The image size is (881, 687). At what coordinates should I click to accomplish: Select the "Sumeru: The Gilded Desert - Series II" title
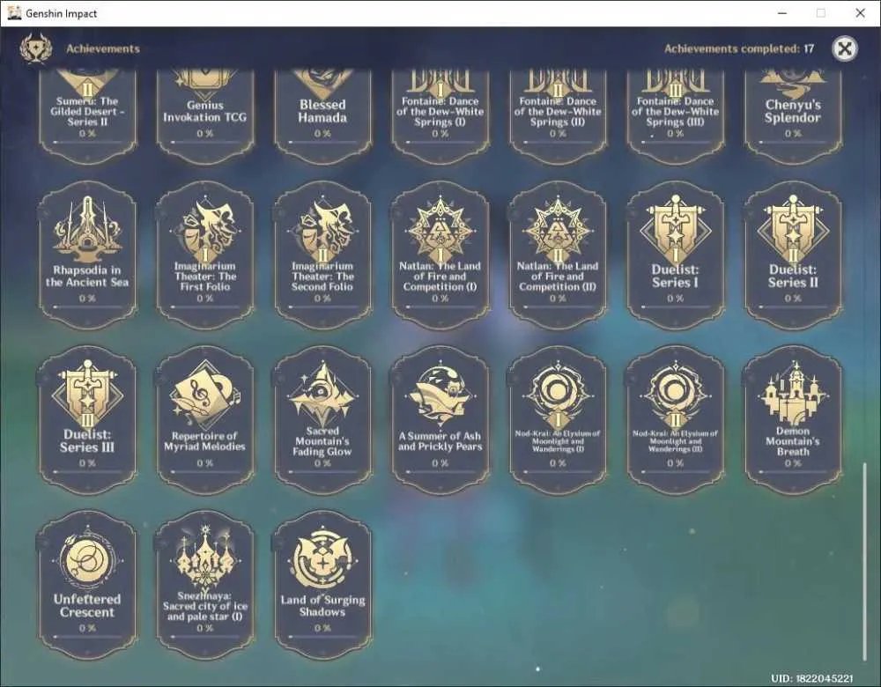coord(87,111)
